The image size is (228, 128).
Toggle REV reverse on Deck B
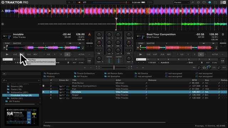169,54
